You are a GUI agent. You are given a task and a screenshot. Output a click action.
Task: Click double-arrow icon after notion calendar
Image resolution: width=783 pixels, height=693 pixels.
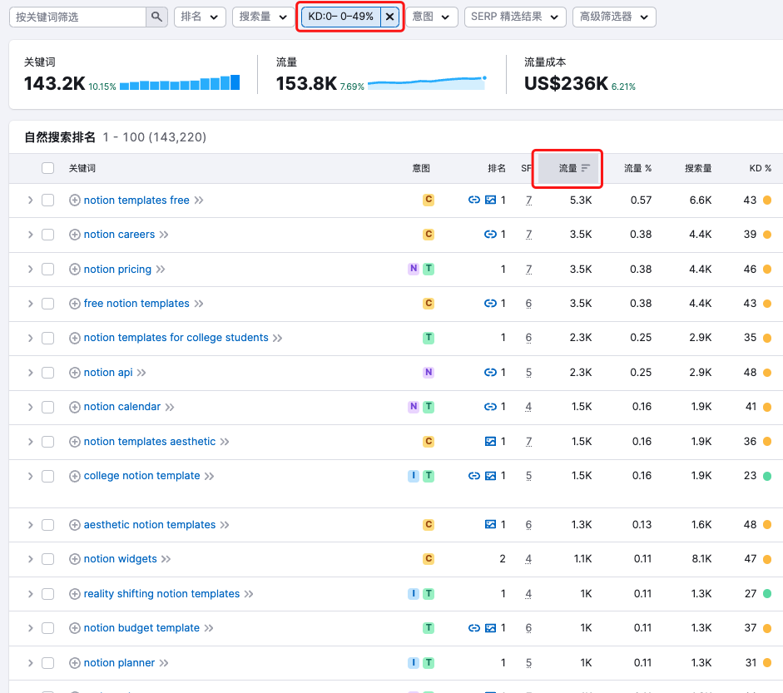[170, 407]
